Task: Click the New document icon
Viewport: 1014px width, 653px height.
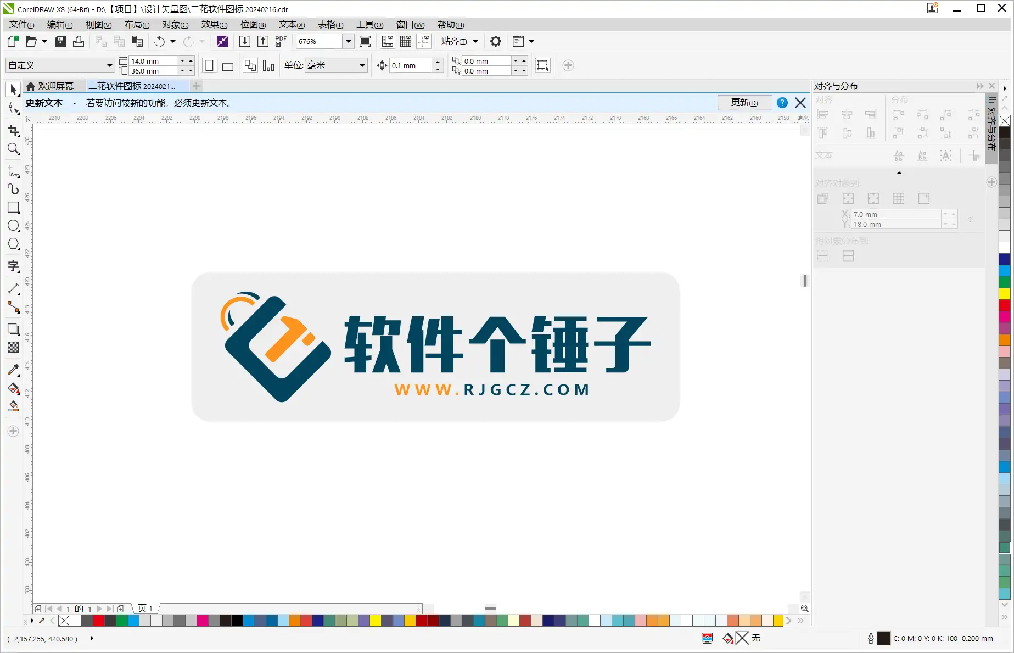Action: [x=13, y=41]
